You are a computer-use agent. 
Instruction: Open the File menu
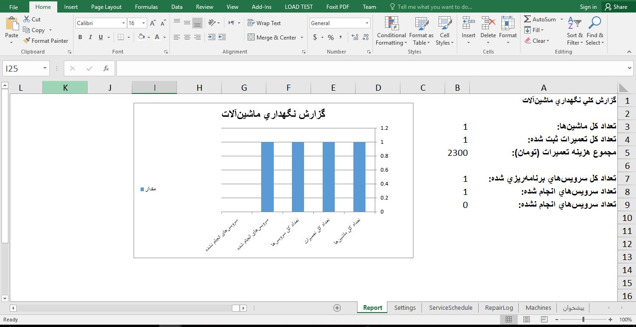coord(14,7)
